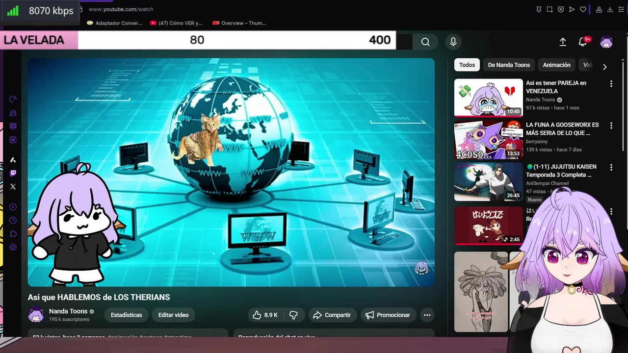The height and width of the screenshot is (353, 628).
Task: Open GX Control speedometer icon in sidebar
Action: [x=13, y=100]
